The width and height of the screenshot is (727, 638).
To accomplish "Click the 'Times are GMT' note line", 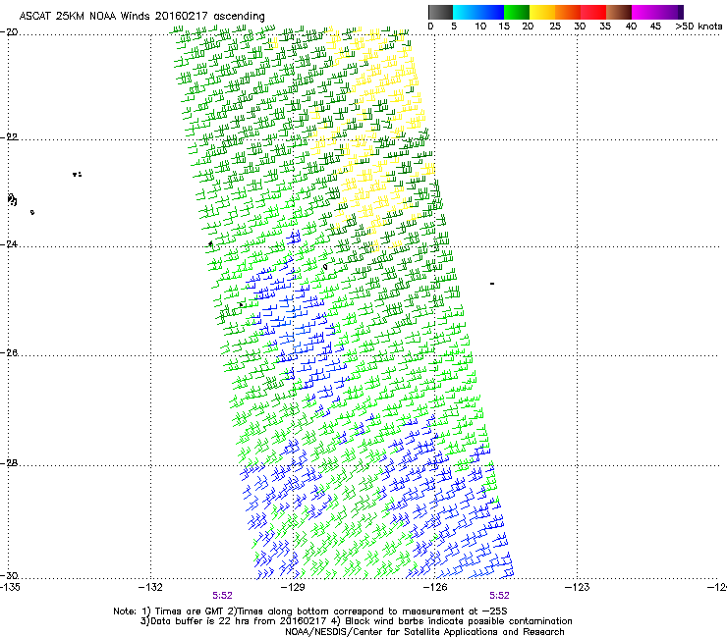I will pos(310,611).
